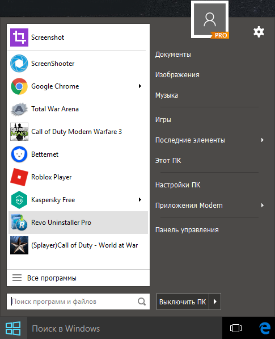Expand Google Chrome submenu arrow
This screenshot has height=339, width=275.
[140, 86]
